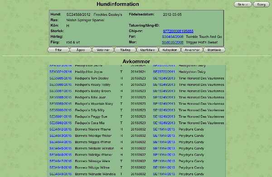Select the name Redspot's Silly Milly
Screen dimensions: 272x177
90,110
